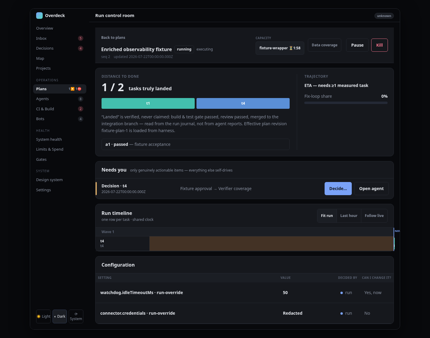Select Last hour timeline range
Viewport: 430px width, 338px height.
[x=349, y=216]
